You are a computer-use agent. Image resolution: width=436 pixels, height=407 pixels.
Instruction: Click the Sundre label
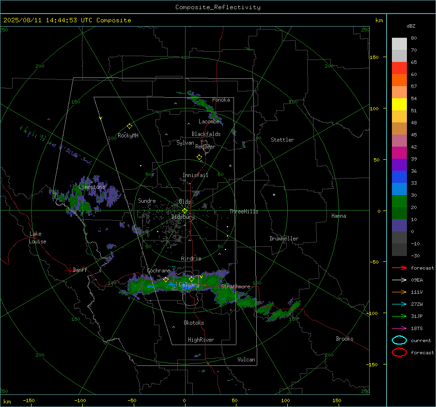(147, 200)
